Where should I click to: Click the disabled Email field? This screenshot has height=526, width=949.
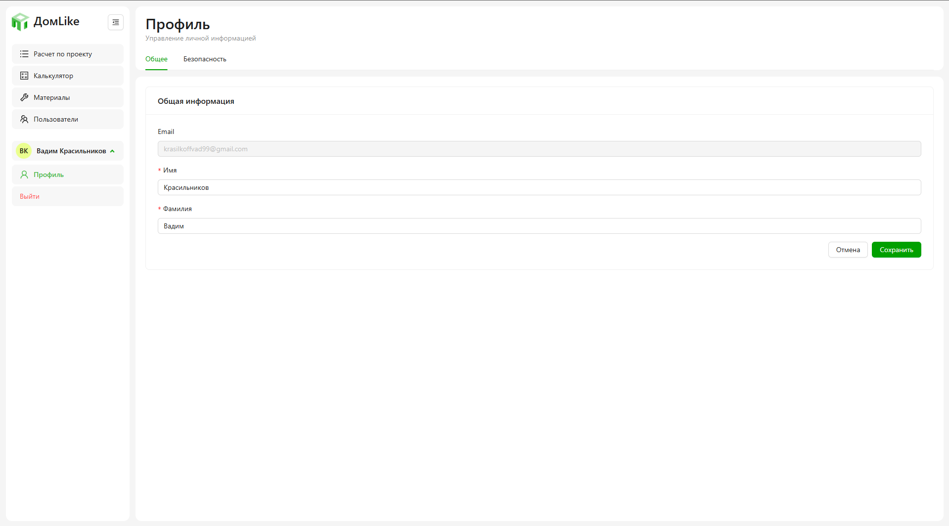539,149
